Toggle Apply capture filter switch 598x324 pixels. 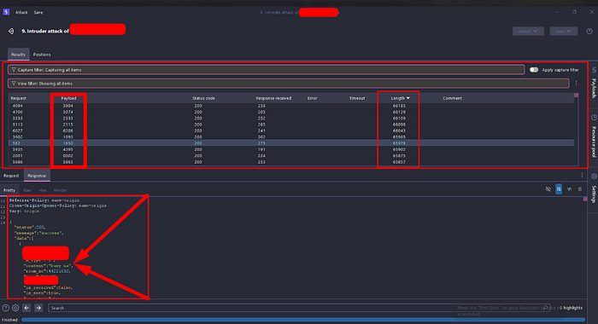534,70
